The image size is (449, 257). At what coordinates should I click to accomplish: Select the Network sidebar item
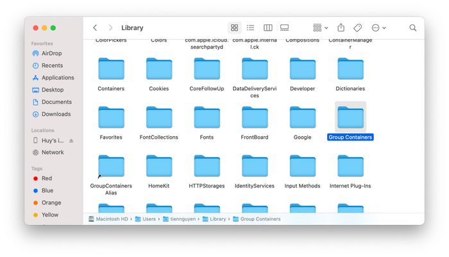click(53, 152)
